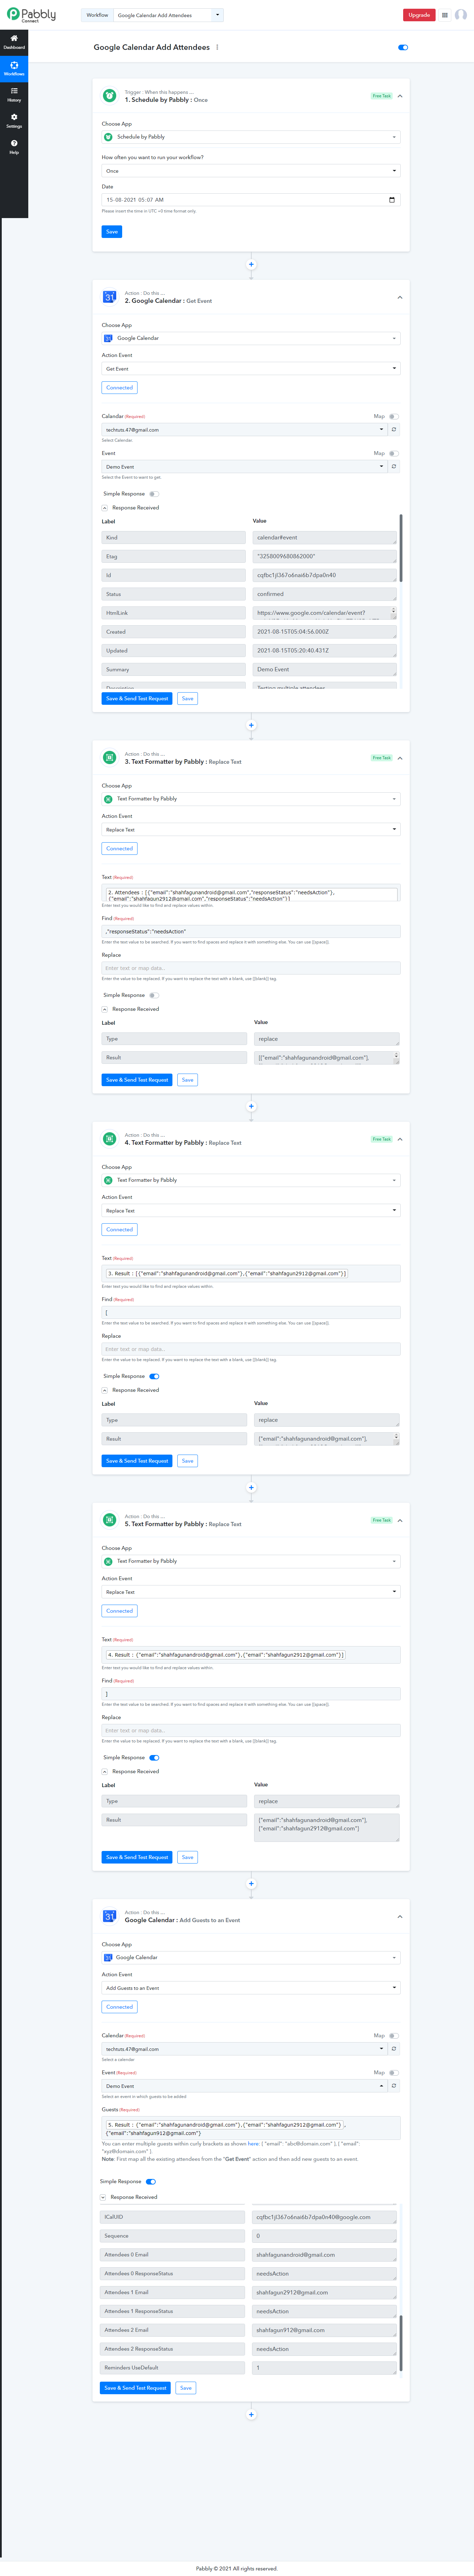Open Schedule by Pabbly app dropdown
474x2576 pixels.
point(251,137)
